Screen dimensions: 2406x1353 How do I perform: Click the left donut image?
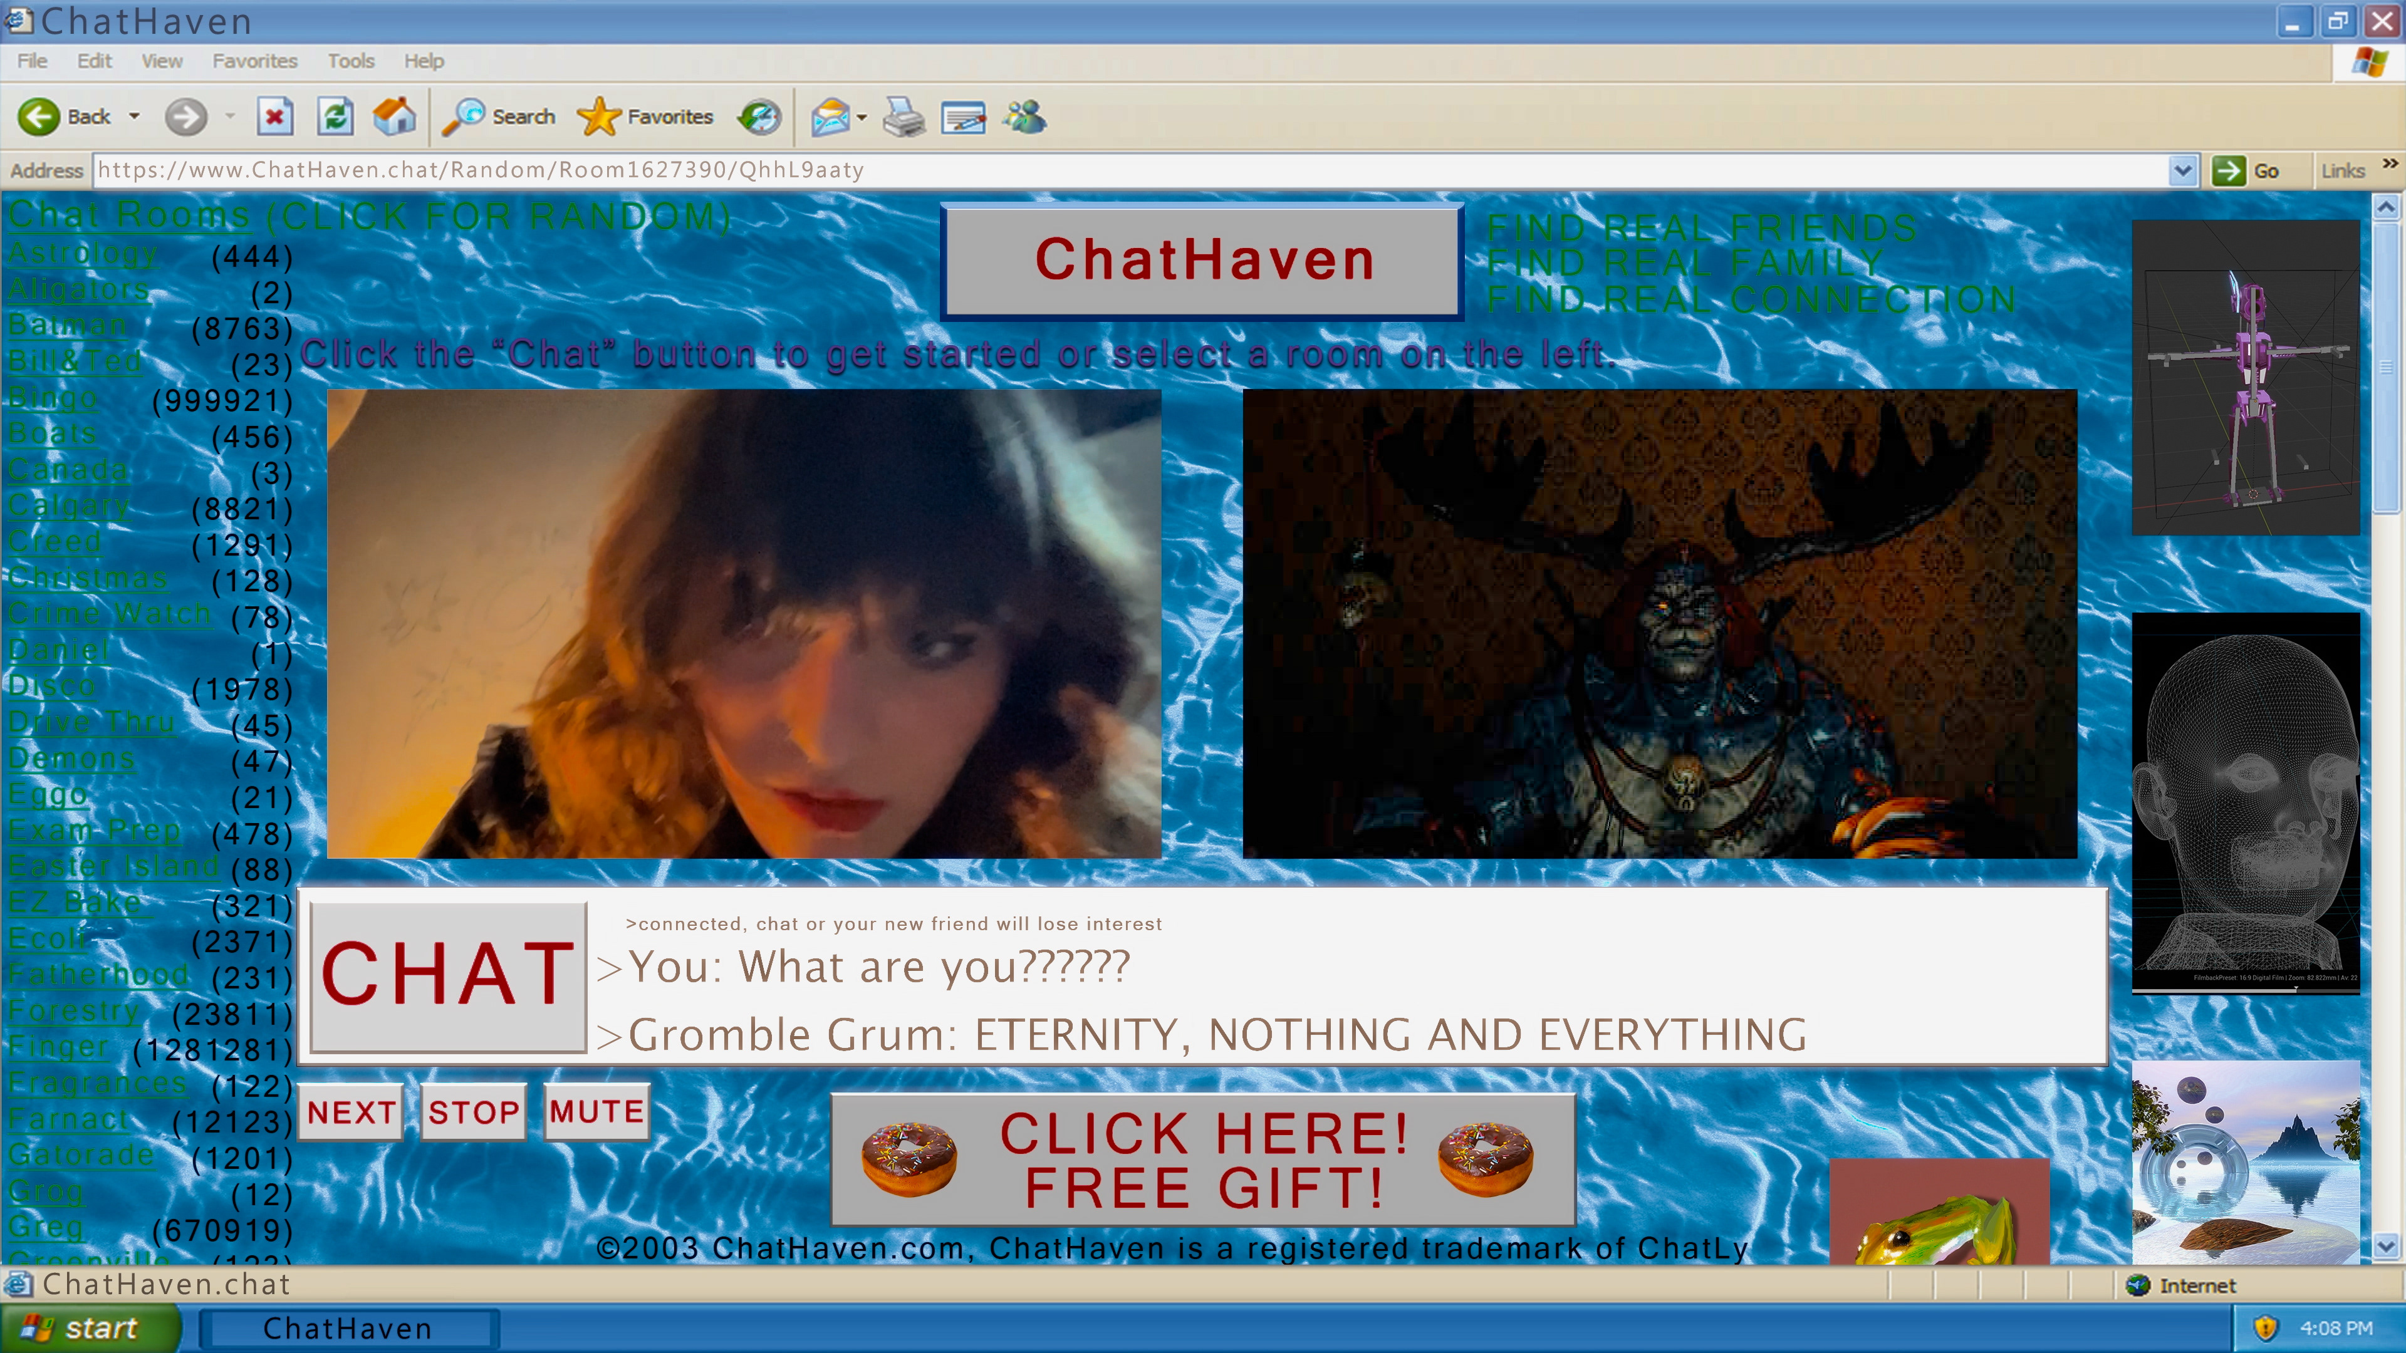tap(909, 1159)
